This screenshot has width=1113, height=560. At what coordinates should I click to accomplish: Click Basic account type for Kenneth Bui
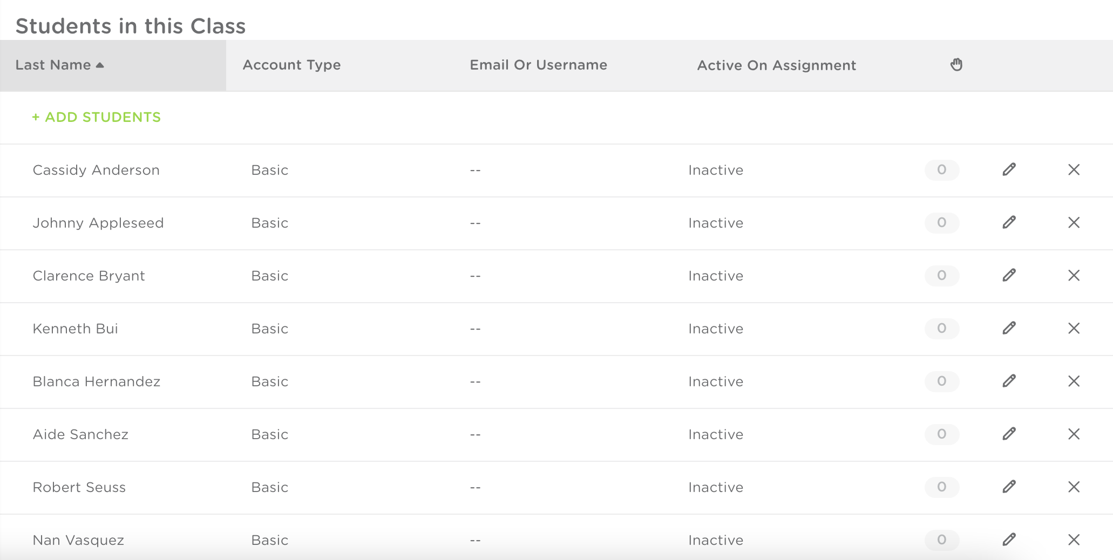tap(269, 329)
